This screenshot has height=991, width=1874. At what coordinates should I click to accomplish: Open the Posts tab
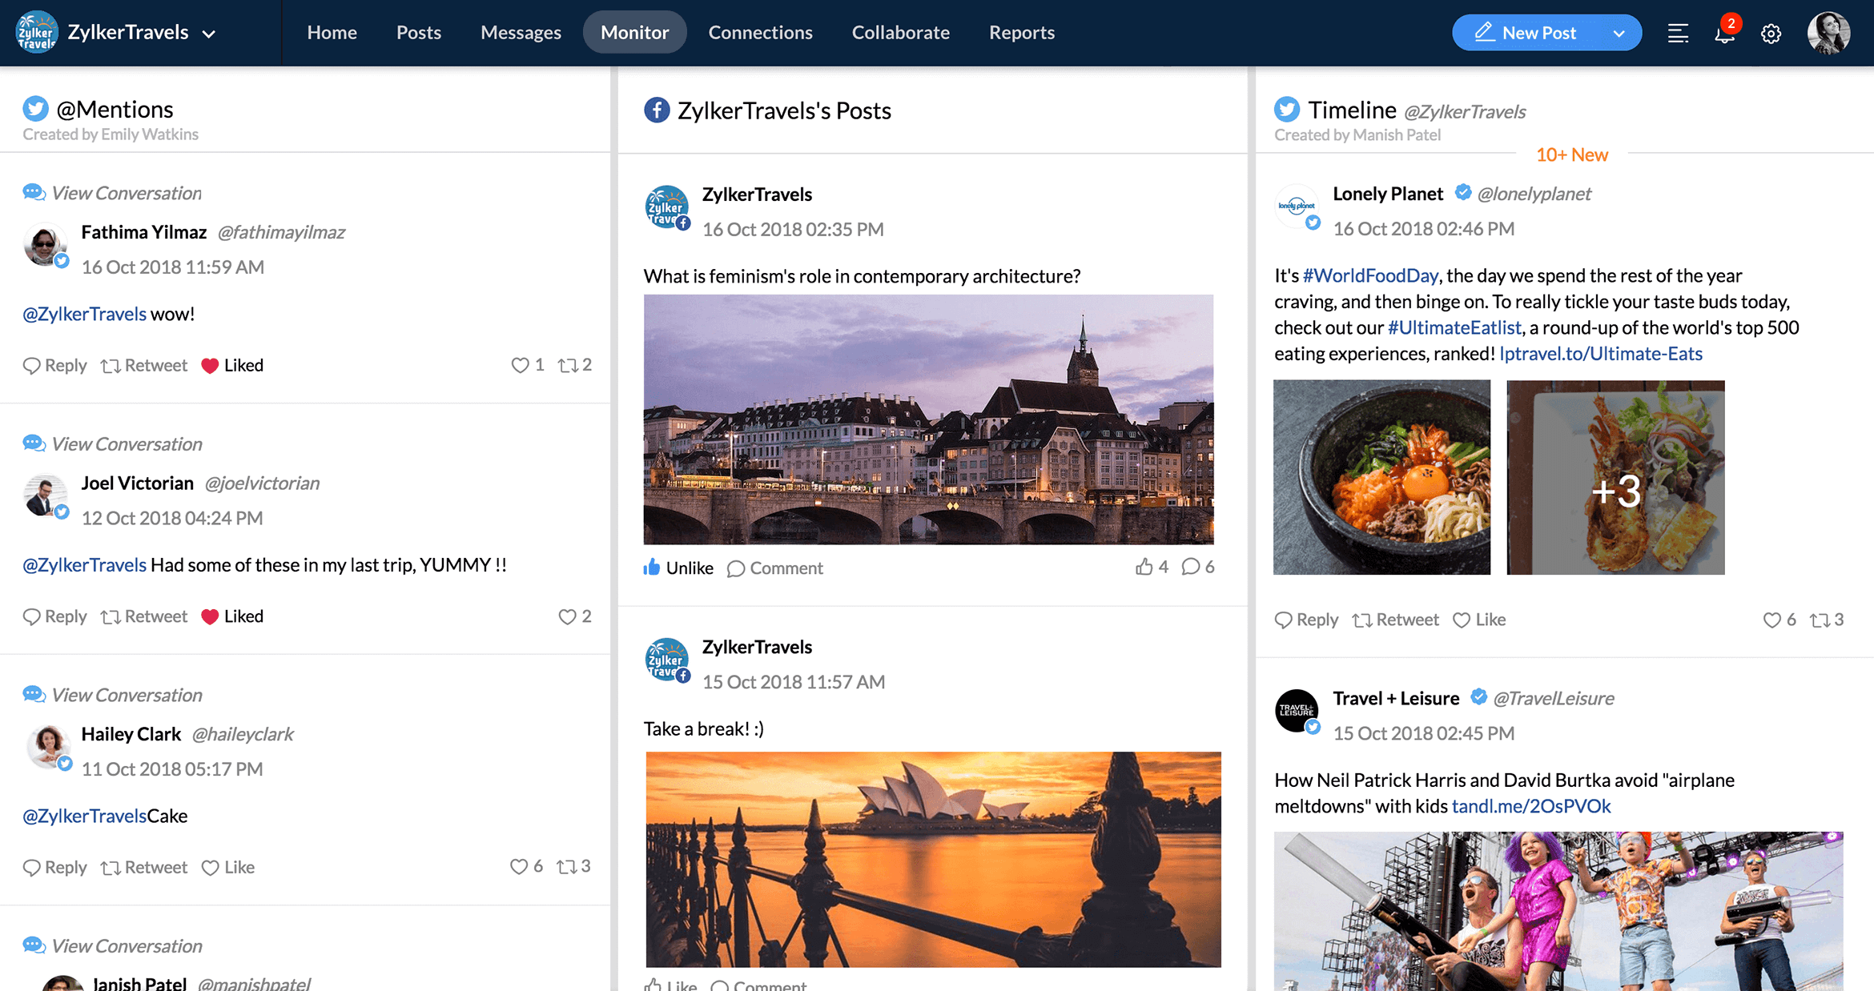pos(419,32)
